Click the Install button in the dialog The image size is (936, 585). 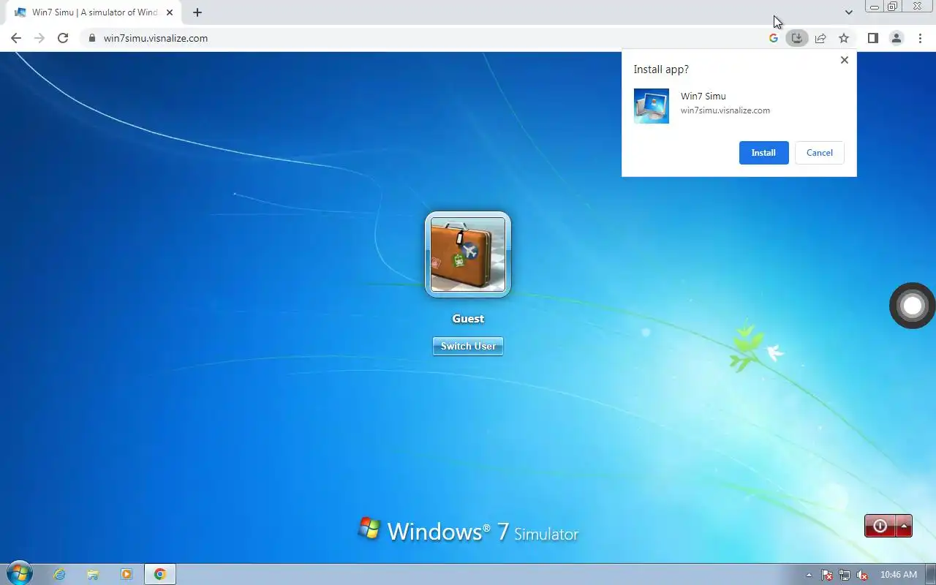click(x=763, y=153)
